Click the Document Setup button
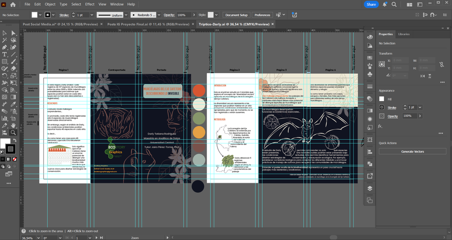This screenshot has height=240, width=452. [237, 15]
